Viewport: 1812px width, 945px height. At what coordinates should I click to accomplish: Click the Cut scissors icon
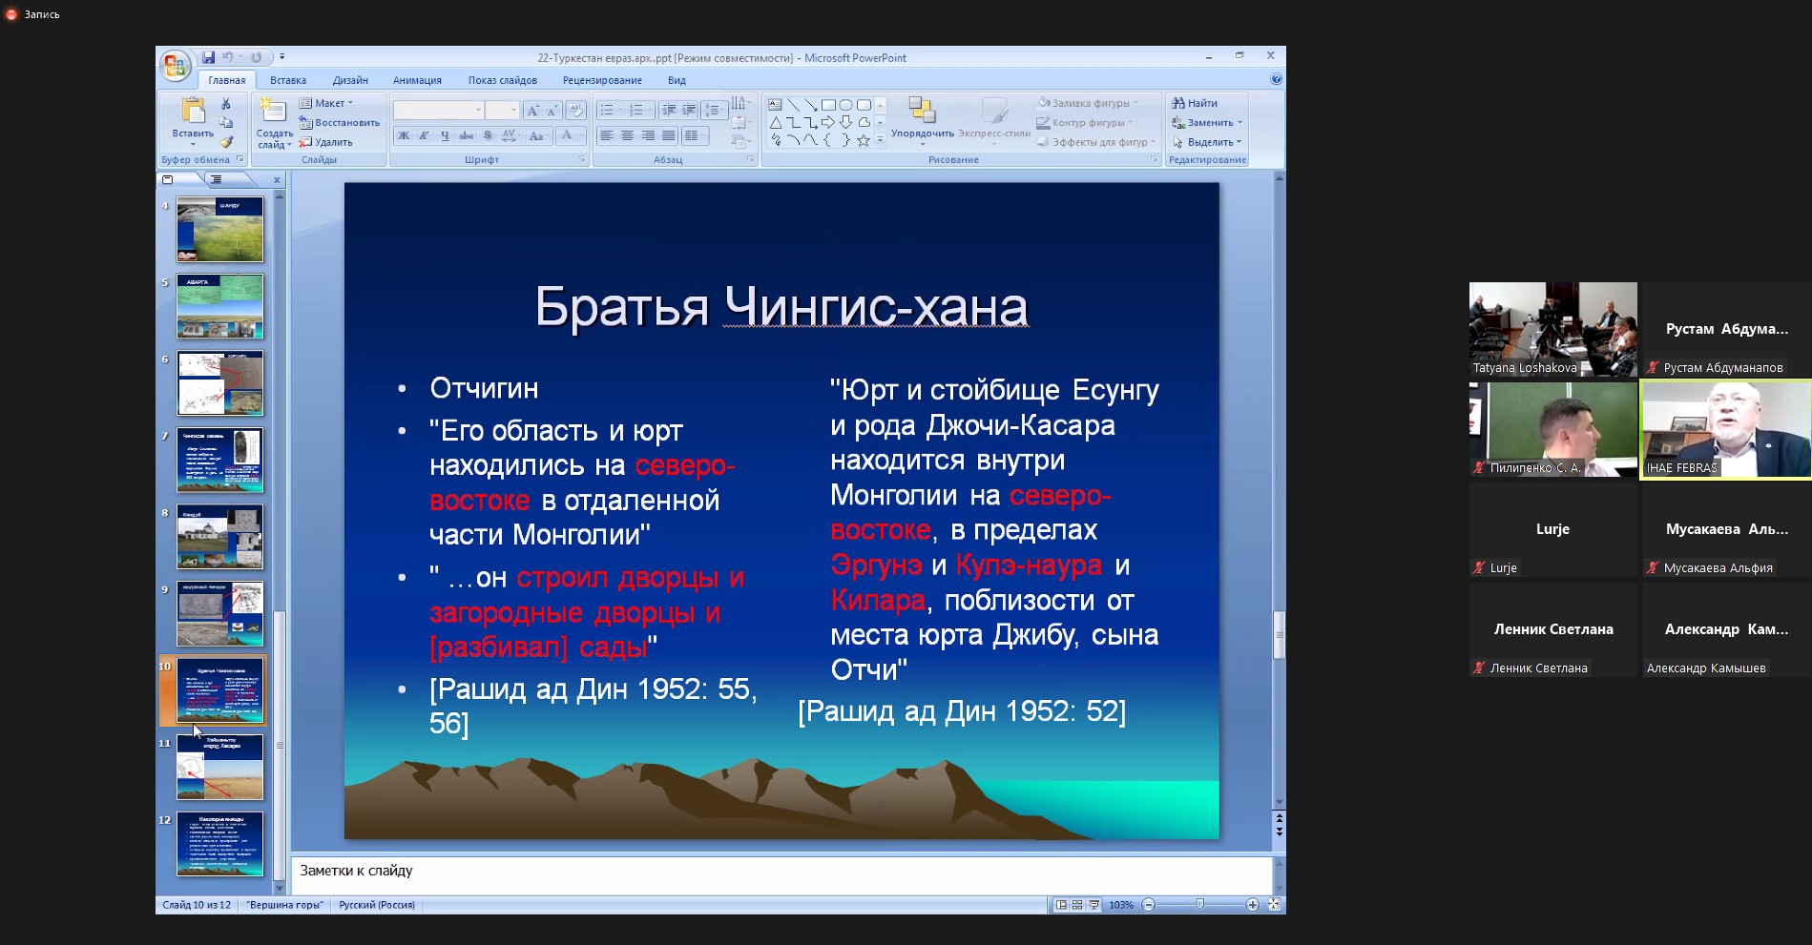coord(226,104)
